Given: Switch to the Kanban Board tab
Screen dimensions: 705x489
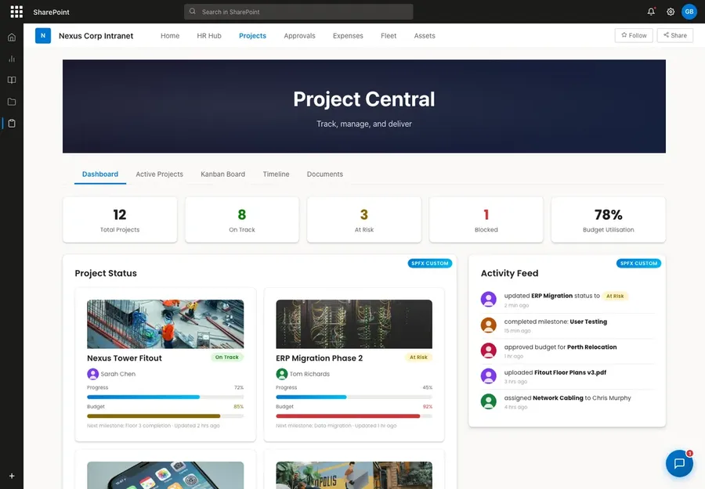Looking at the screenshot, I should tap(223, 174).
